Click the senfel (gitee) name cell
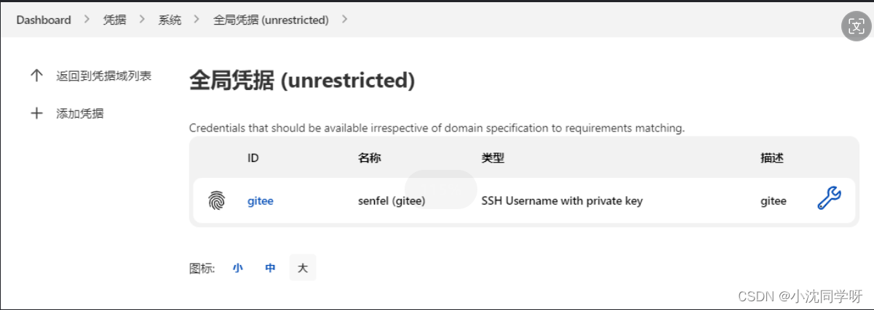Image resolution: width=874 pixels, height=310 pixels. point(392,200)
